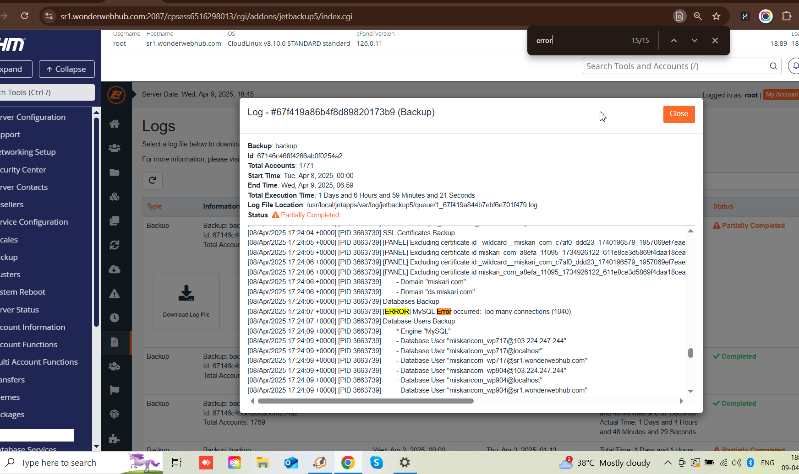Click the JetBackup home icon in sidebar

point(115,124)
